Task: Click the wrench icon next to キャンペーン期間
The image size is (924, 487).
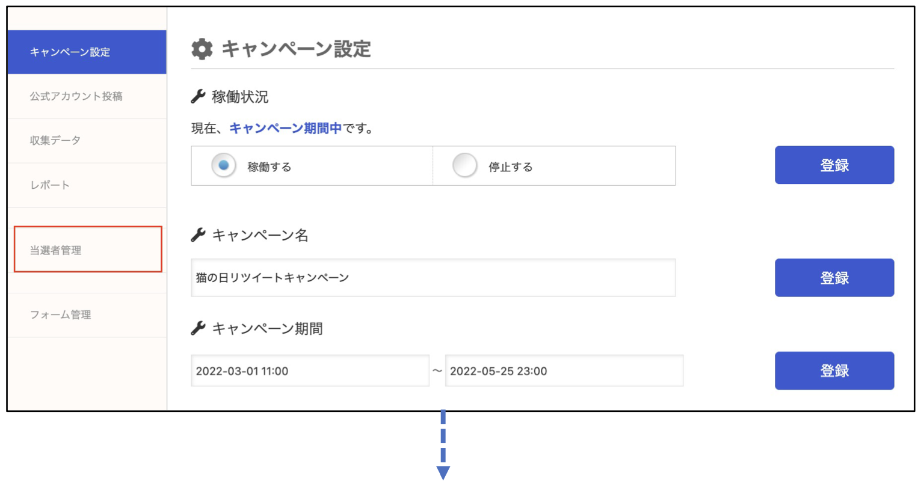Action: pos(198,328)
